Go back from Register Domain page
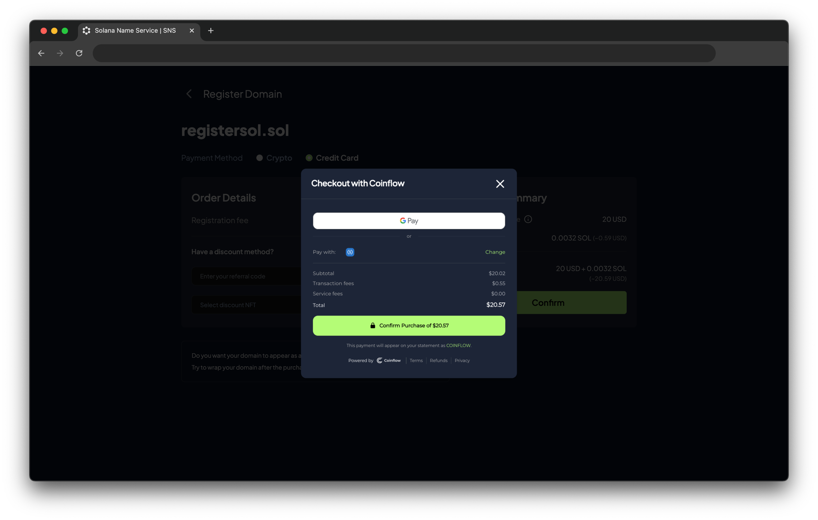This screenshot has width=818, height=520. click(x=189, y=94)
